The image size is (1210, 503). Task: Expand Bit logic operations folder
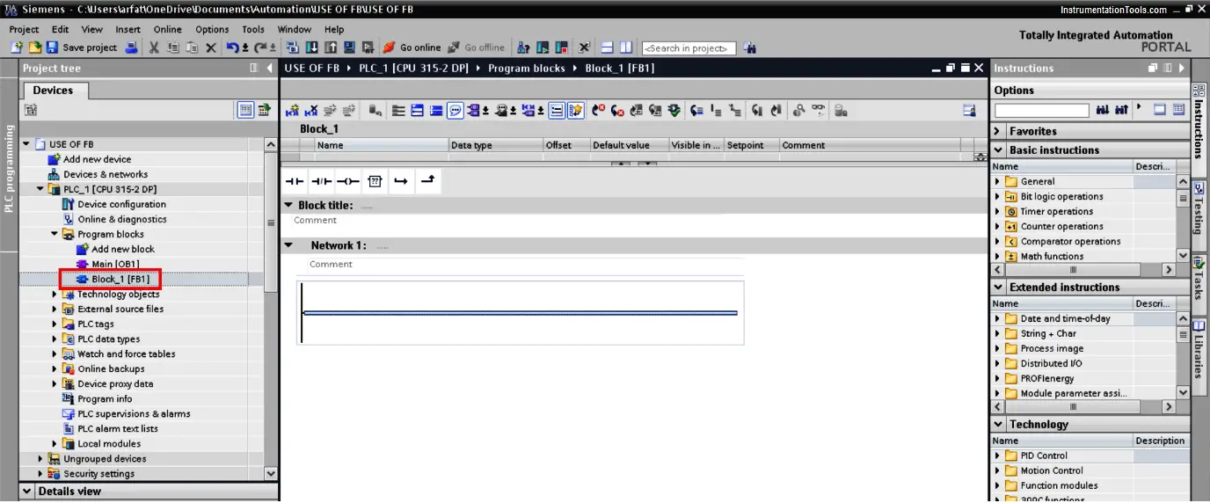[998, 197]
